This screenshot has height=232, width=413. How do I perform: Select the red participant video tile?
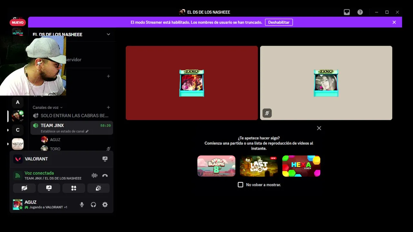192,83
